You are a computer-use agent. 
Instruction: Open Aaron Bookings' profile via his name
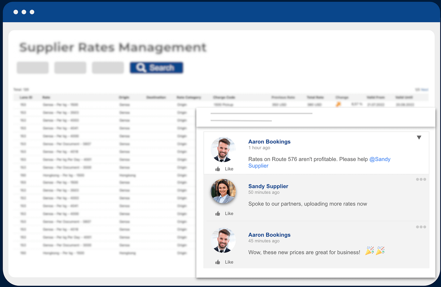point(269,141)
